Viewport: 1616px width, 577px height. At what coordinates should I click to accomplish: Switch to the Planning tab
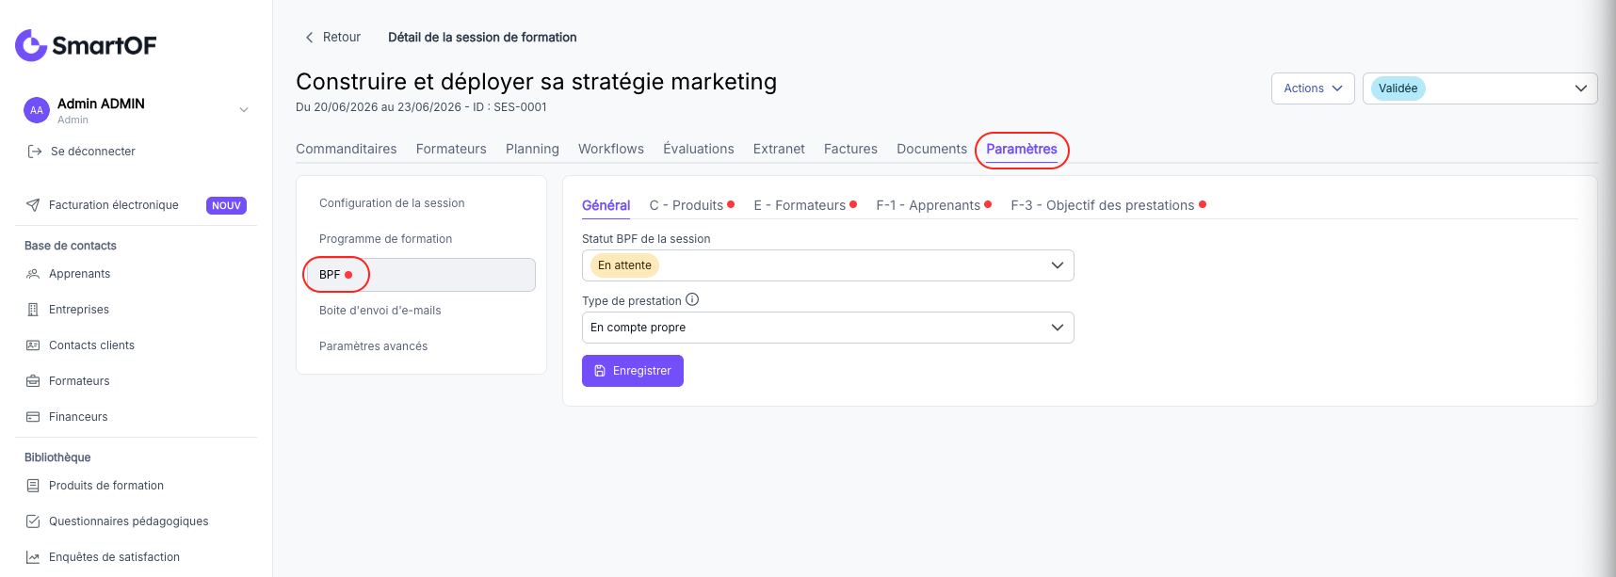532,149
